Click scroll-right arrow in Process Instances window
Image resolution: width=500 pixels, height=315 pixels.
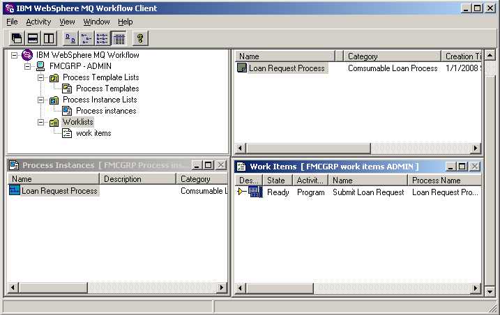[x=222, y=288]
